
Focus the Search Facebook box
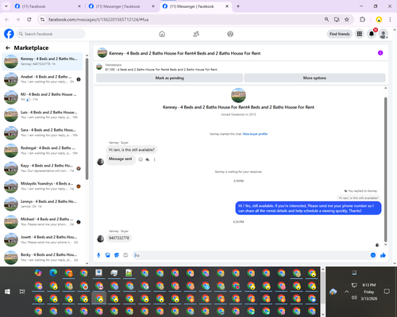click(x=51, y=34)
